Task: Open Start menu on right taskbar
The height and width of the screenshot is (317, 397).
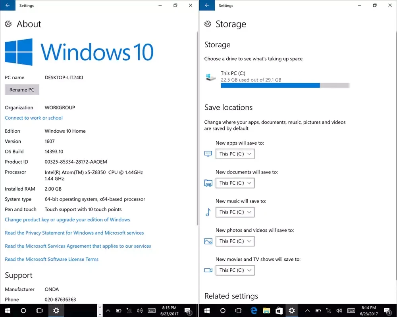Action: pyautogui.click(x=207, y=310)
